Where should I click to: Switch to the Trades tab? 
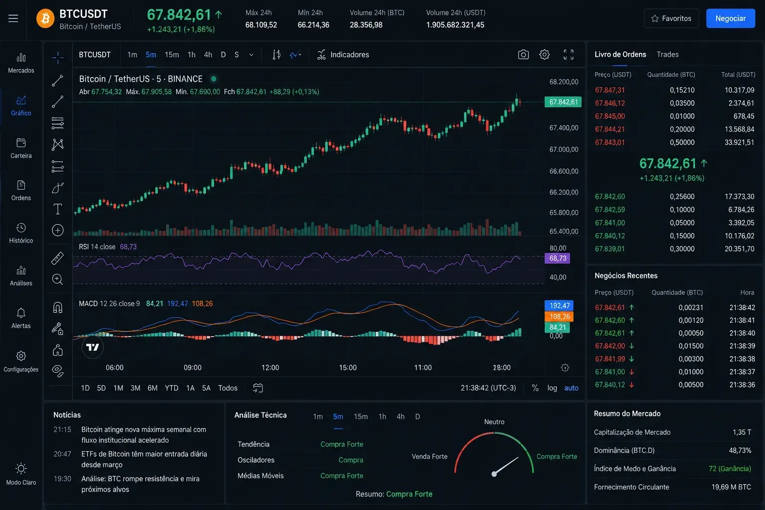coord(667,54)
